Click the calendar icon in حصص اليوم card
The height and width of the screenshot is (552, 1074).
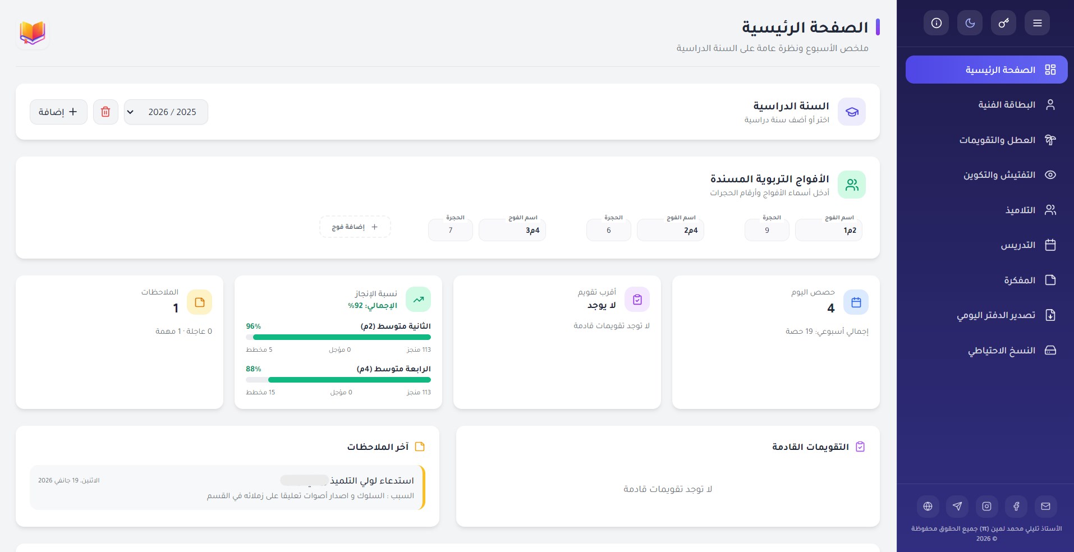coord(856,302)
